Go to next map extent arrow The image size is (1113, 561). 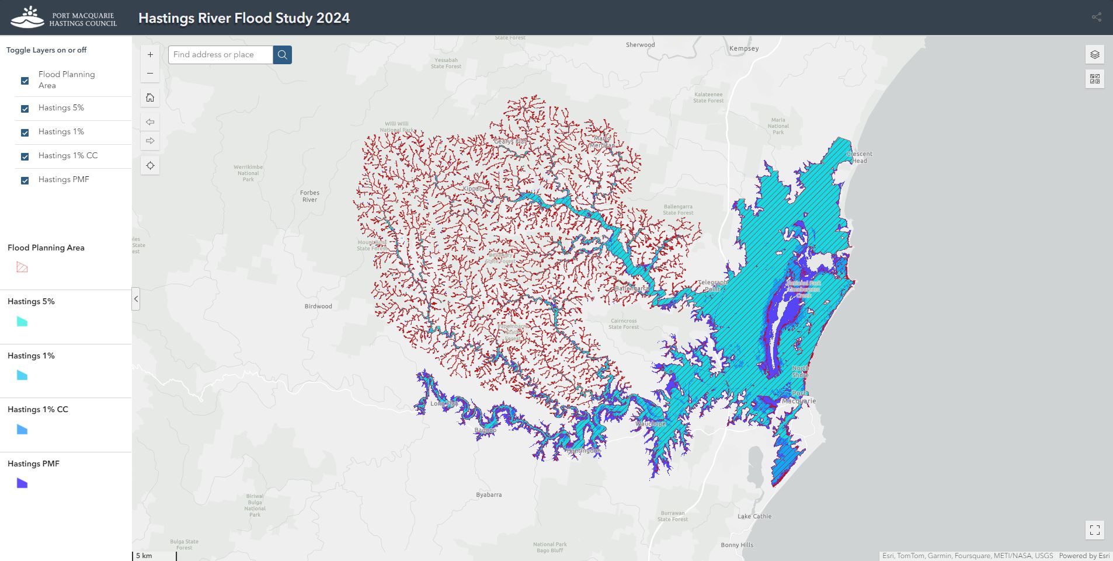tap(150, 141)
